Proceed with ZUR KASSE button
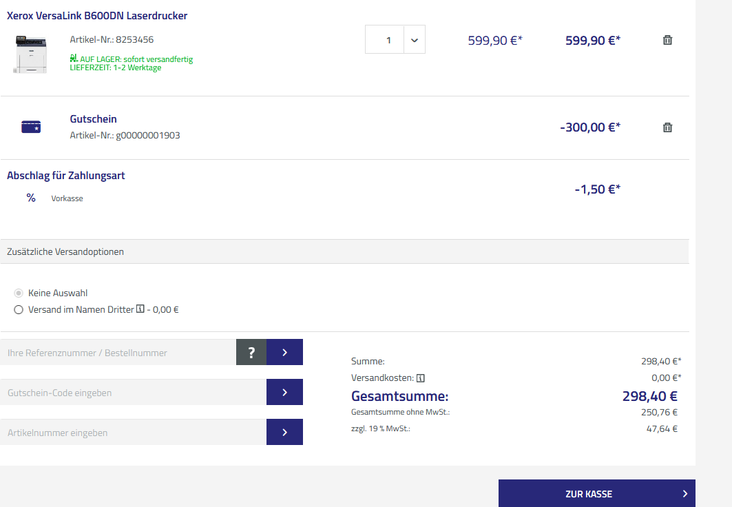The height and width of the screenshot is (507, 732). coord(596,493)
